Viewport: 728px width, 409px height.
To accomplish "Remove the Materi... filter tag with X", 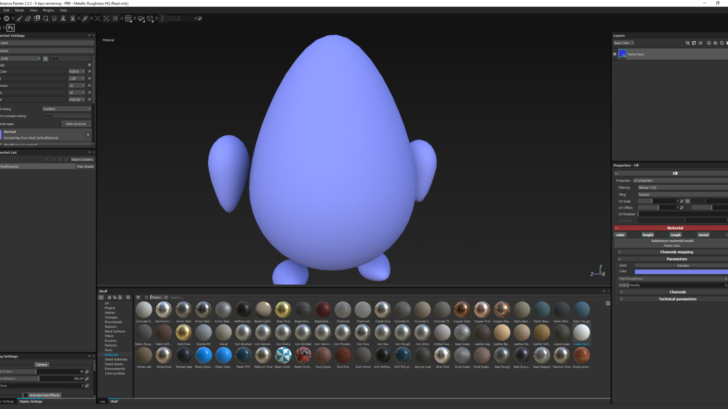I will pyautogui.click(x=166, y=297).
